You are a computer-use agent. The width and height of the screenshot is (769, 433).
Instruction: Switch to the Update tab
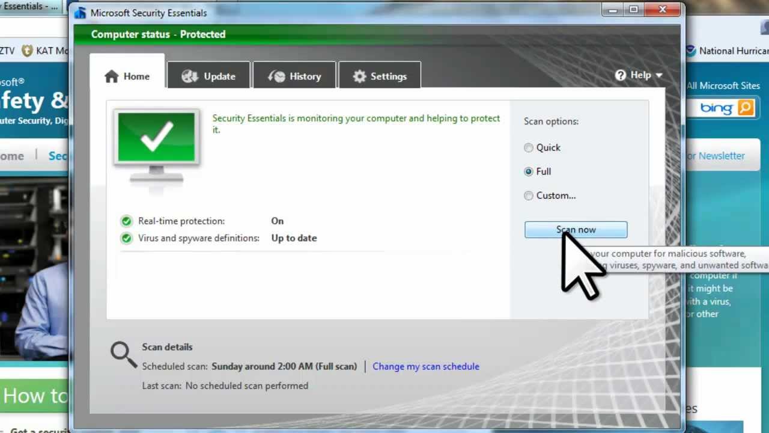208,76
